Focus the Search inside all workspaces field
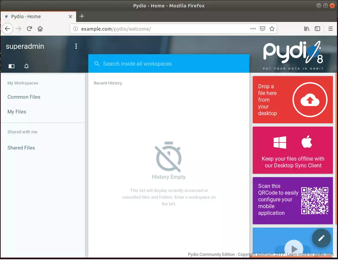The height and width of the screenshot is (265, 338). 169,64
